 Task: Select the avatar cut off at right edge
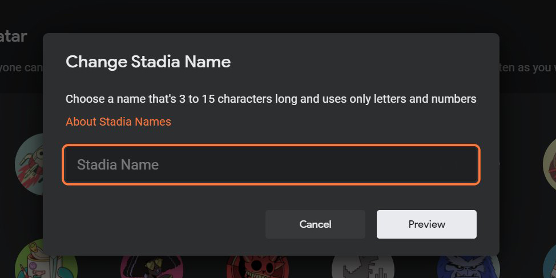(549, 166)
